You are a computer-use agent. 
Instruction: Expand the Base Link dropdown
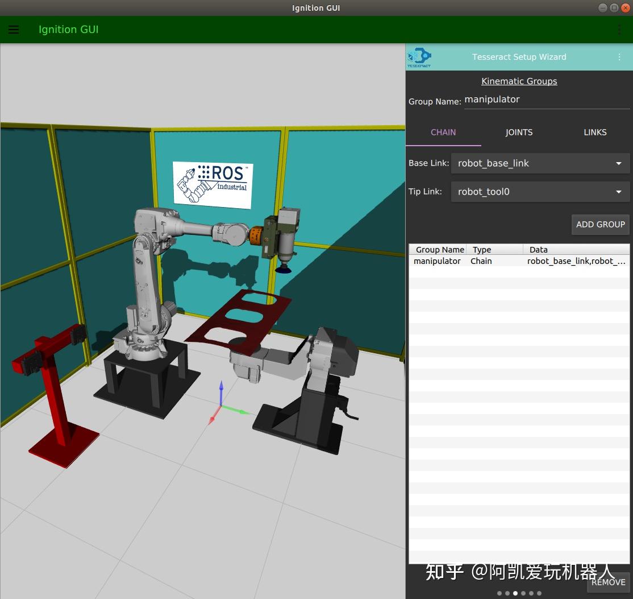(540, 163)
